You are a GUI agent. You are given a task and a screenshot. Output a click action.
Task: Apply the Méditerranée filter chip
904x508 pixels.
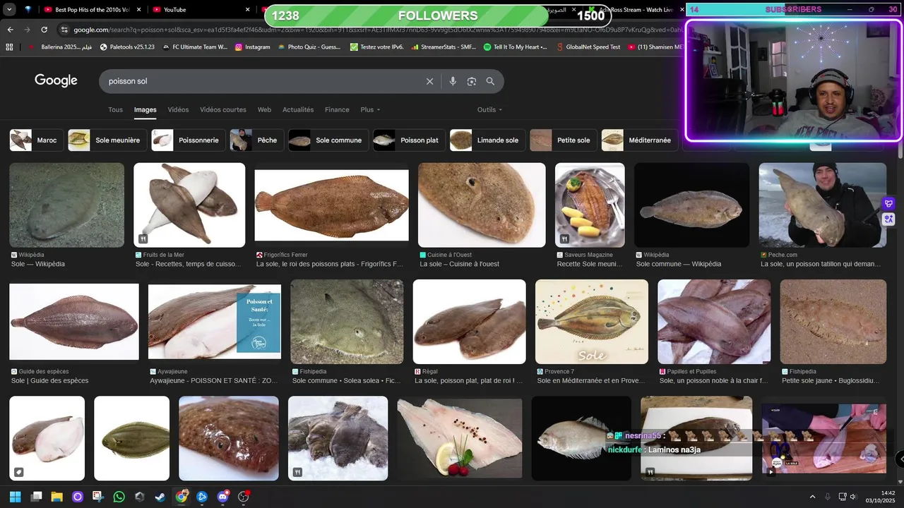coord(639,140)
